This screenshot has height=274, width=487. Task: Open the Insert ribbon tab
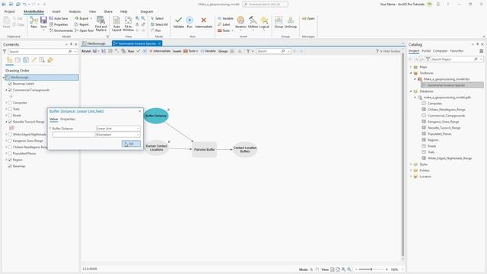pos(56,11)
